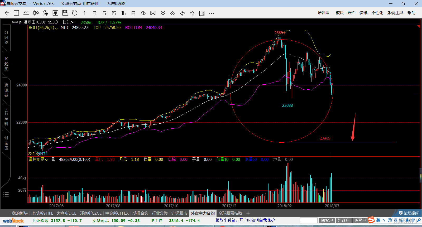Image resolution: width=422 pixels, height=227 pixels.
Task: Open the BOLL(26,26,2) indicator dropdown
Action: (43, 28)
